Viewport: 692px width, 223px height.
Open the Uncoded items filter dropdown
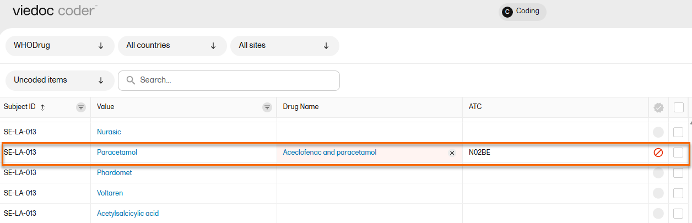(60, 80)
